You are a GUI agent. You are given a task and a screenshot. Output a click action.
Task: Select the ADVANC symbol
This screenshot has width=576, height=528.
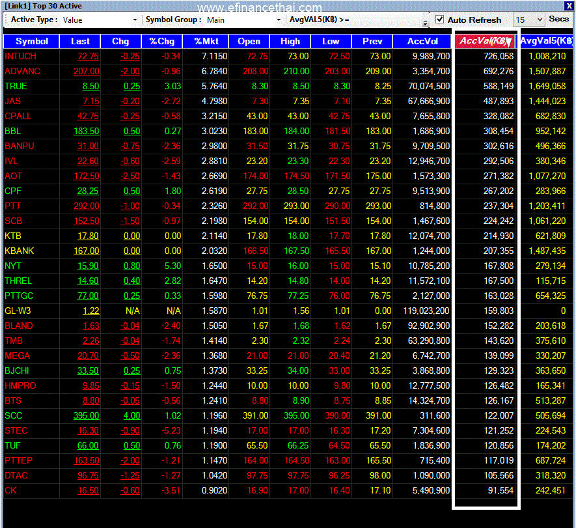point(22,71)
